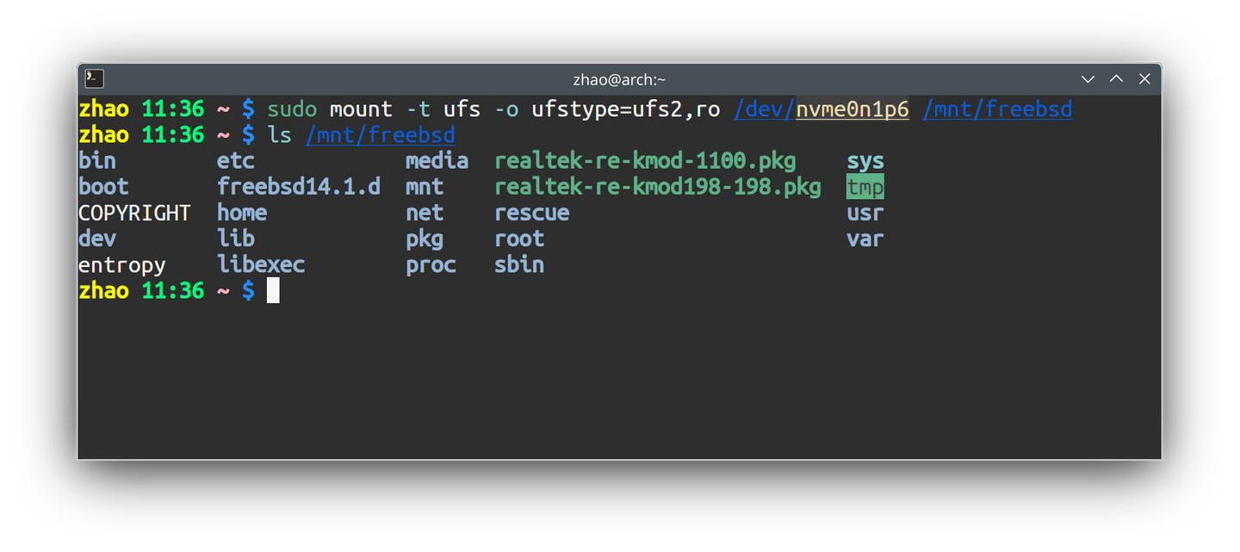This screenshot has width=1240, height=552.
Task: Place cursor at the empty command prompt
Action: [273, 291]
